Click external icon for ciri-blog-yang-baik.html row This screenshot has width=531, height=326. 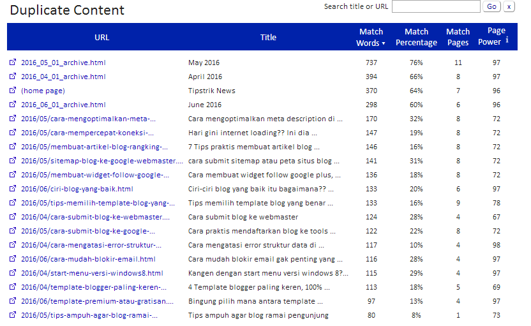(x=13, y=189)
